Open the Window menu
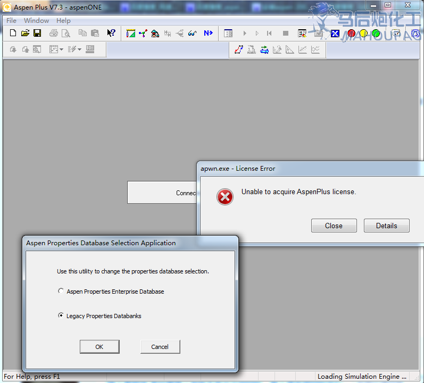This screenshot has width=424, height=383. click(x=37, y=21)
